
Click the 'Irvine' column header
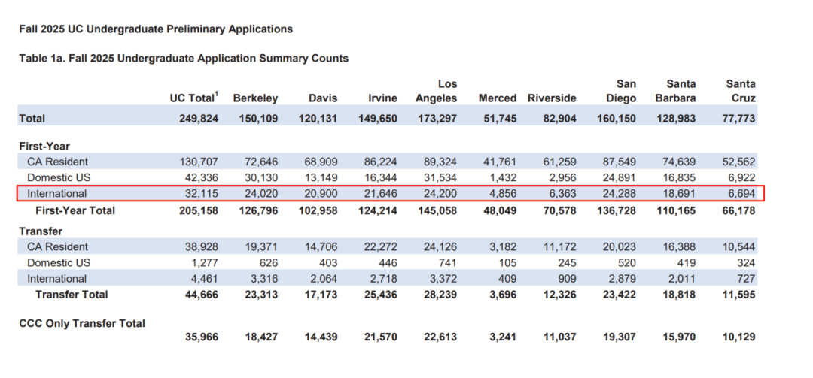tap(382, 98)
